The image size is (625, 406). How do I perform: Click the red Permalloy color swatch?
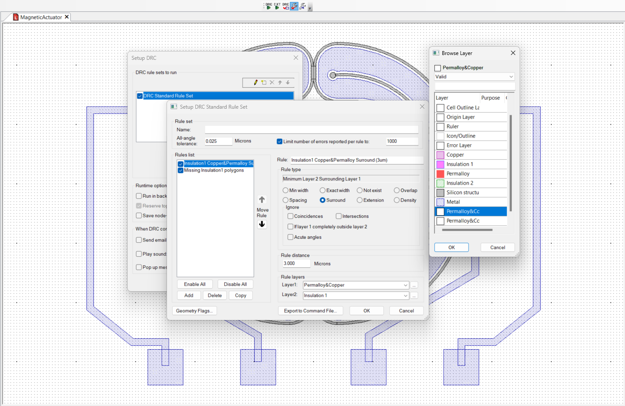440,173
